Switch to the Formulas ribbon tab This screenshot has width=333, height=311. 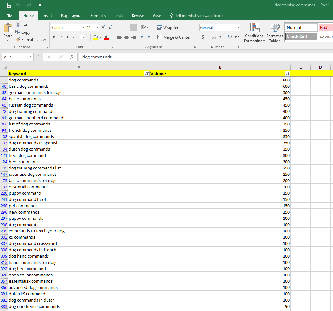98,16
